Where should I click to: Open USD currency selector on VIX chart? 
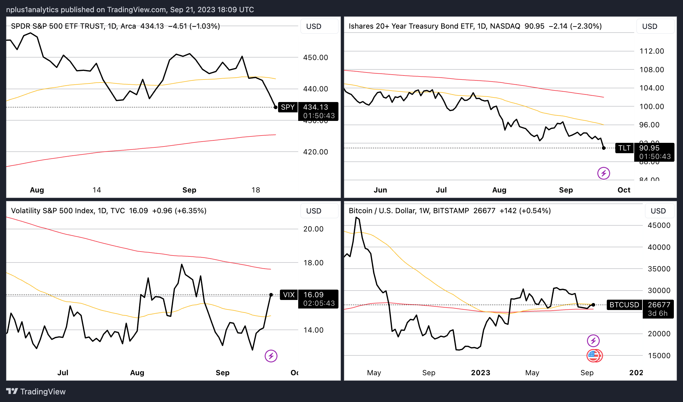[319, 211]
